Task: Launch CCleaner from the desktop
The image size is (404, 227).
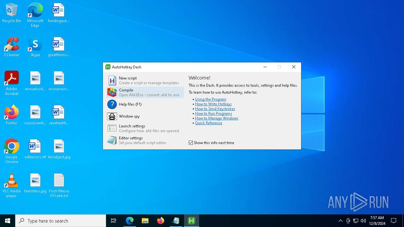Action: pyautogui.click(x=12, y=44)
